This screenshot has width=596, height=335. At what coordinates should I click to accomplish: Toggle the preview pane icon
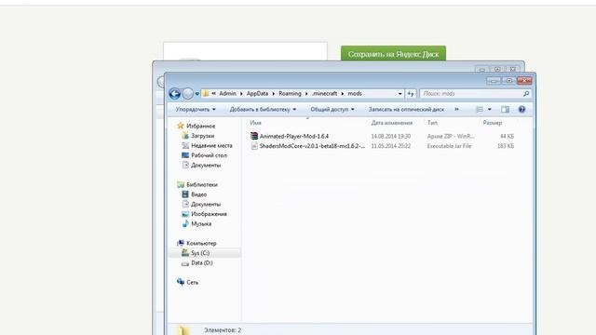coord(505,110)
